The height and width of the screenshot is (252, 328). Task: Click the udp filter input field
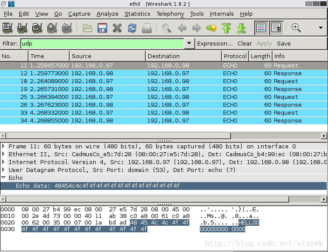click(x=102, y=44)
